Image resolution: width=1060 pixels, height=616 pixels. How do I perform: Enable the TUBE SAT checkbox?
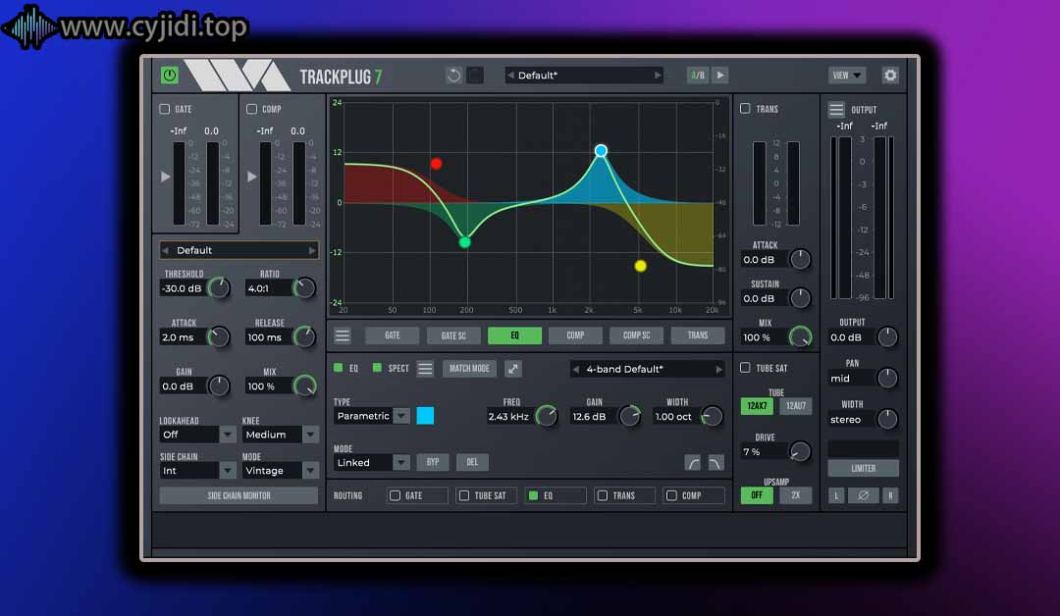pyautogui.click(x=745, y=368)
